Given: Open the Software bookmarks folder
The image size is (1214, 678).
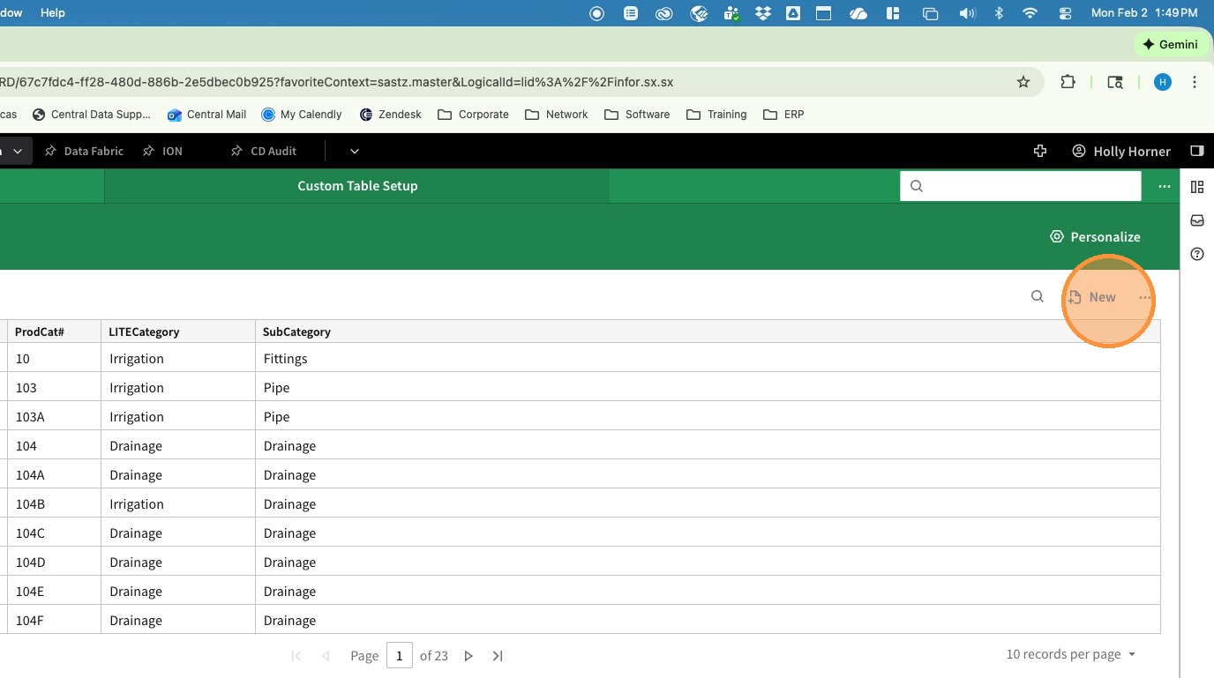Looking at the screenshot, I should (x=637, y=115).
